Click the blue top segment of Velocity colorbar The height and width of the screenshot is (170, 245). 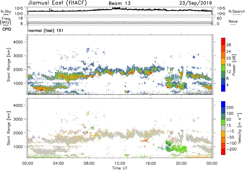223,104
